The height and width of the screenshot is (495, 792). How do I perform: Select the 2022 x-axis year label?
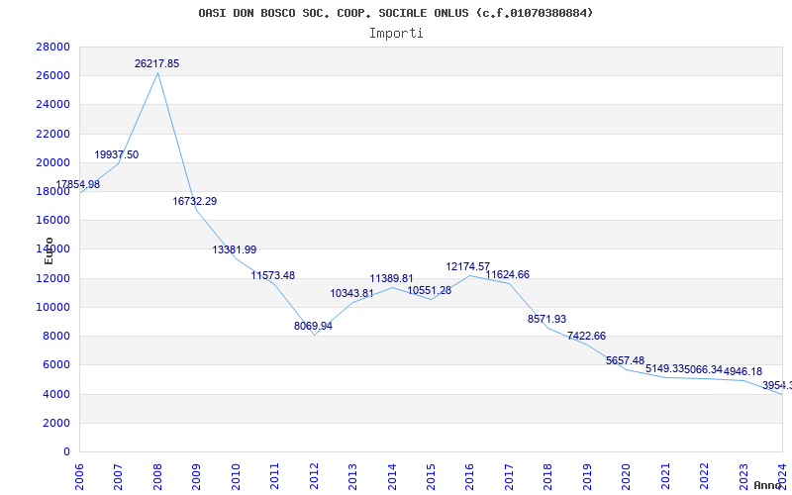pyautogui.click(x=704, y=476)
